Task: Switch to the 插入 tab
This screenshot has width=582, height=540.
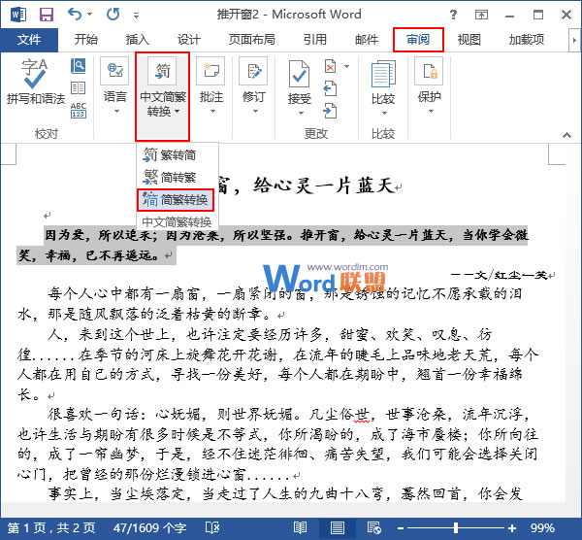Action: tap(137, 40)
